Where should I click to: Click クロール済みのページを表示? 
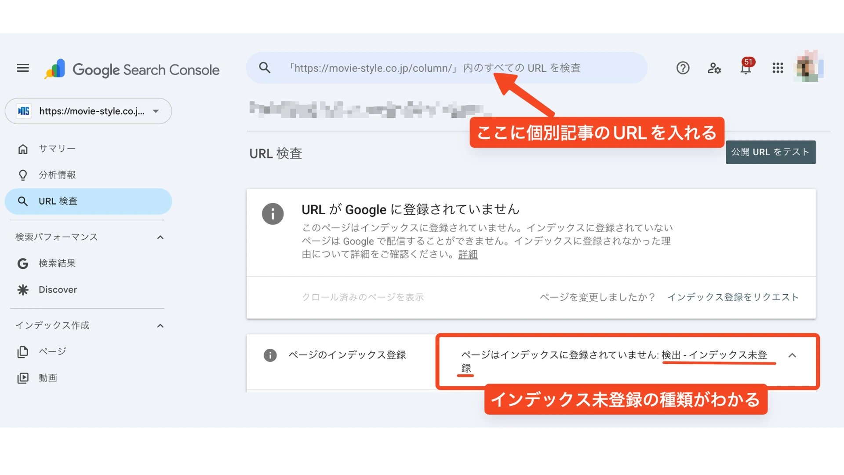363,297
